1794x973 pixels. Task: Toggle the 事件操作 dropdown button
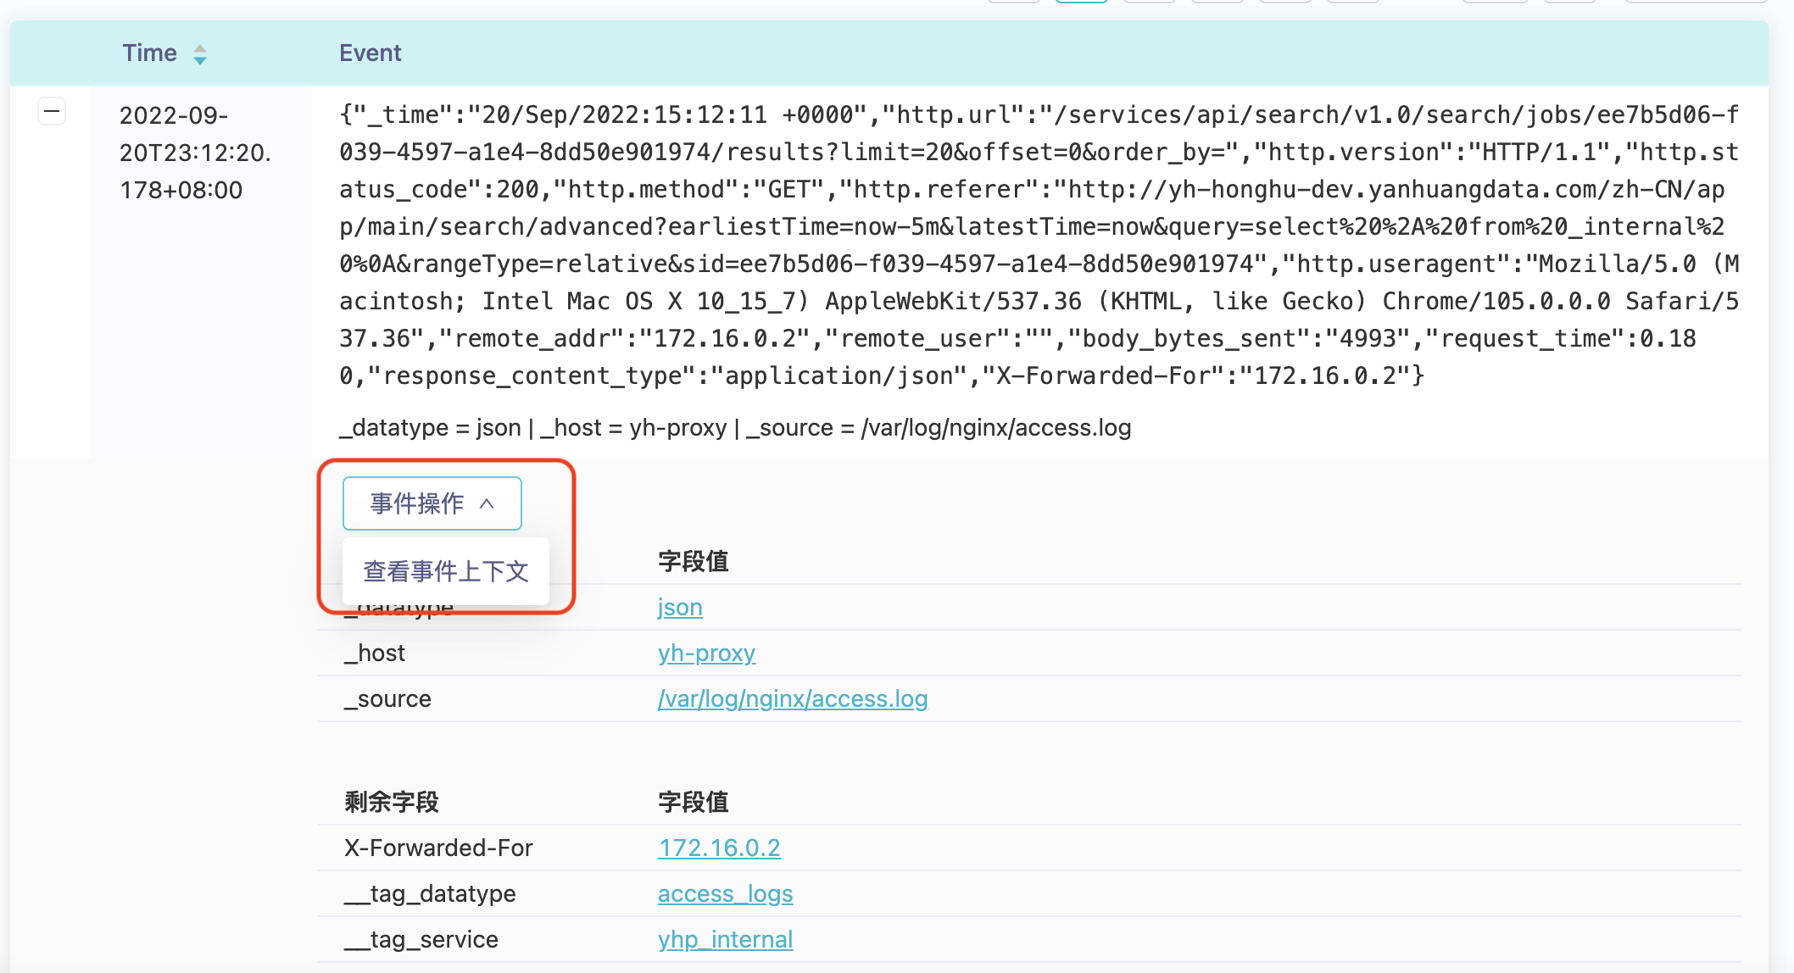click(432, 503)
